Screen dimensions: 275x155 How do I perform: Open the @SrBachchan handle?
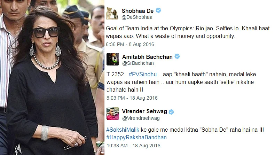click(138, 63)
